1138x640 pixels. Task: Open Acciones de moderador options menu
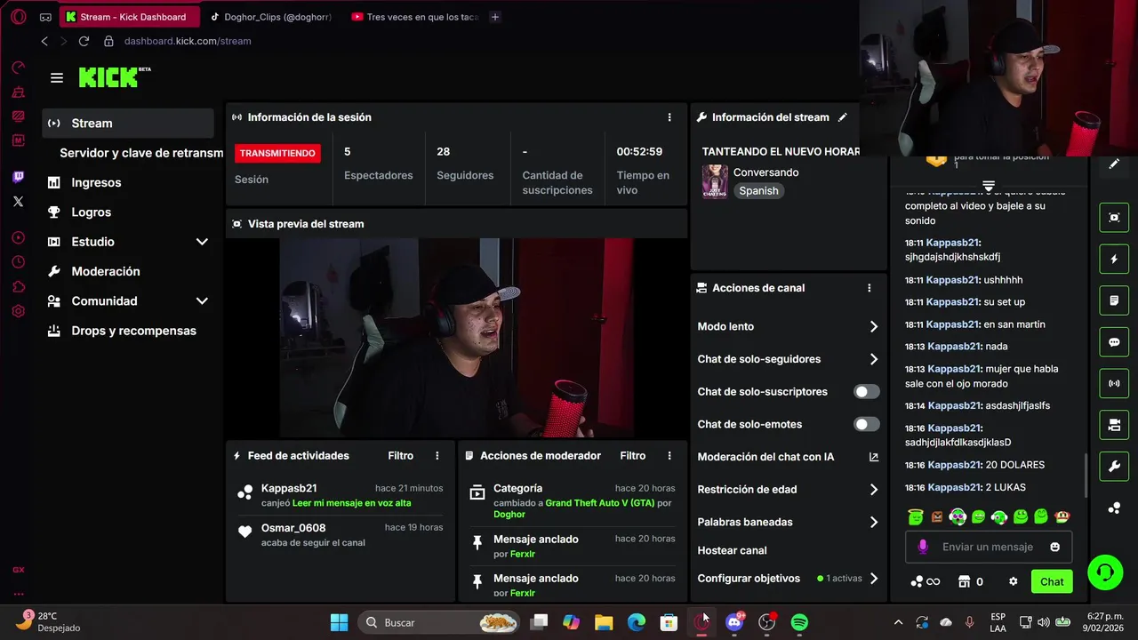pos(669,456)
